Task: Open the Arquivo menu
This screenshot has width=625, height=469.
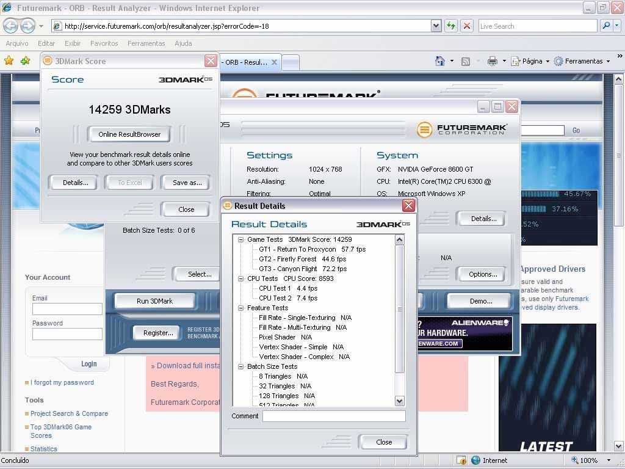Action: [16, 43]
